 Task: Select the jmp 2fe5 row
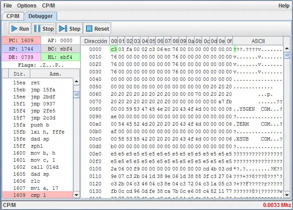pos(38,111)
